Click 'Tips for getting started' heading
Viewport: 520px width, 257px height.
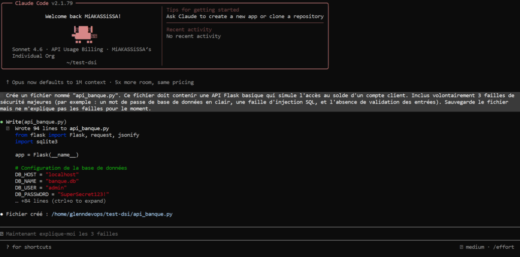click(203, 10)
